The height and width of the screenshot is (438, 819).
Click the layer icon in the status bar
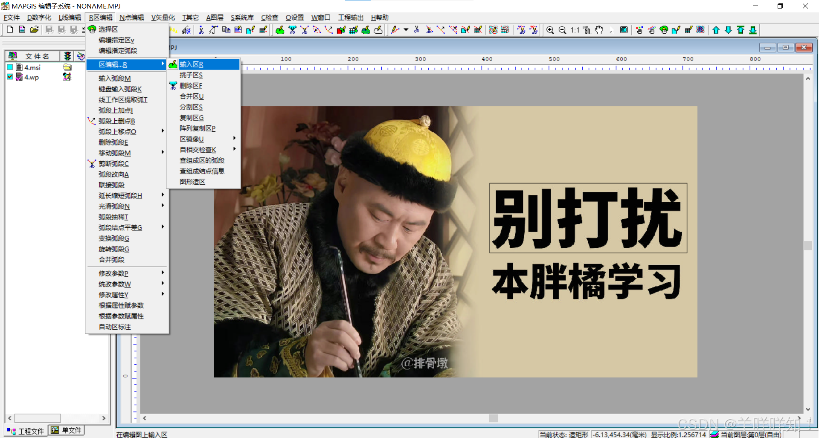point(714,434)
